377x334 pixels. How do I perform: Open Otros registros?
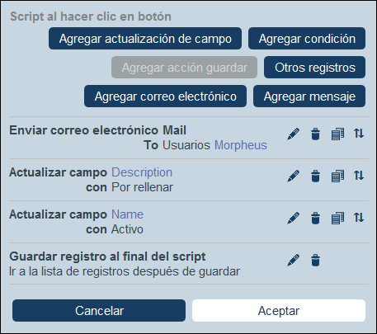[x=314, y=68]
